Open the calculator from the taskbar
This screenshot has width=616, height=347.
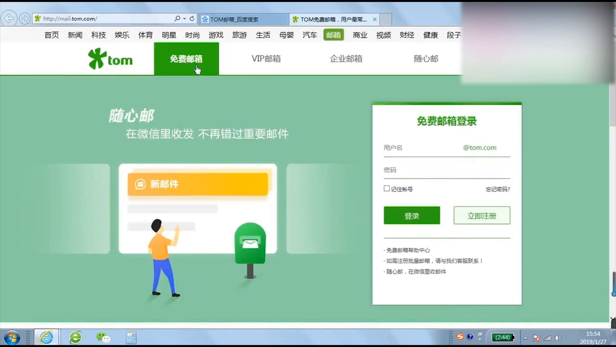click(x=131, y=337)
